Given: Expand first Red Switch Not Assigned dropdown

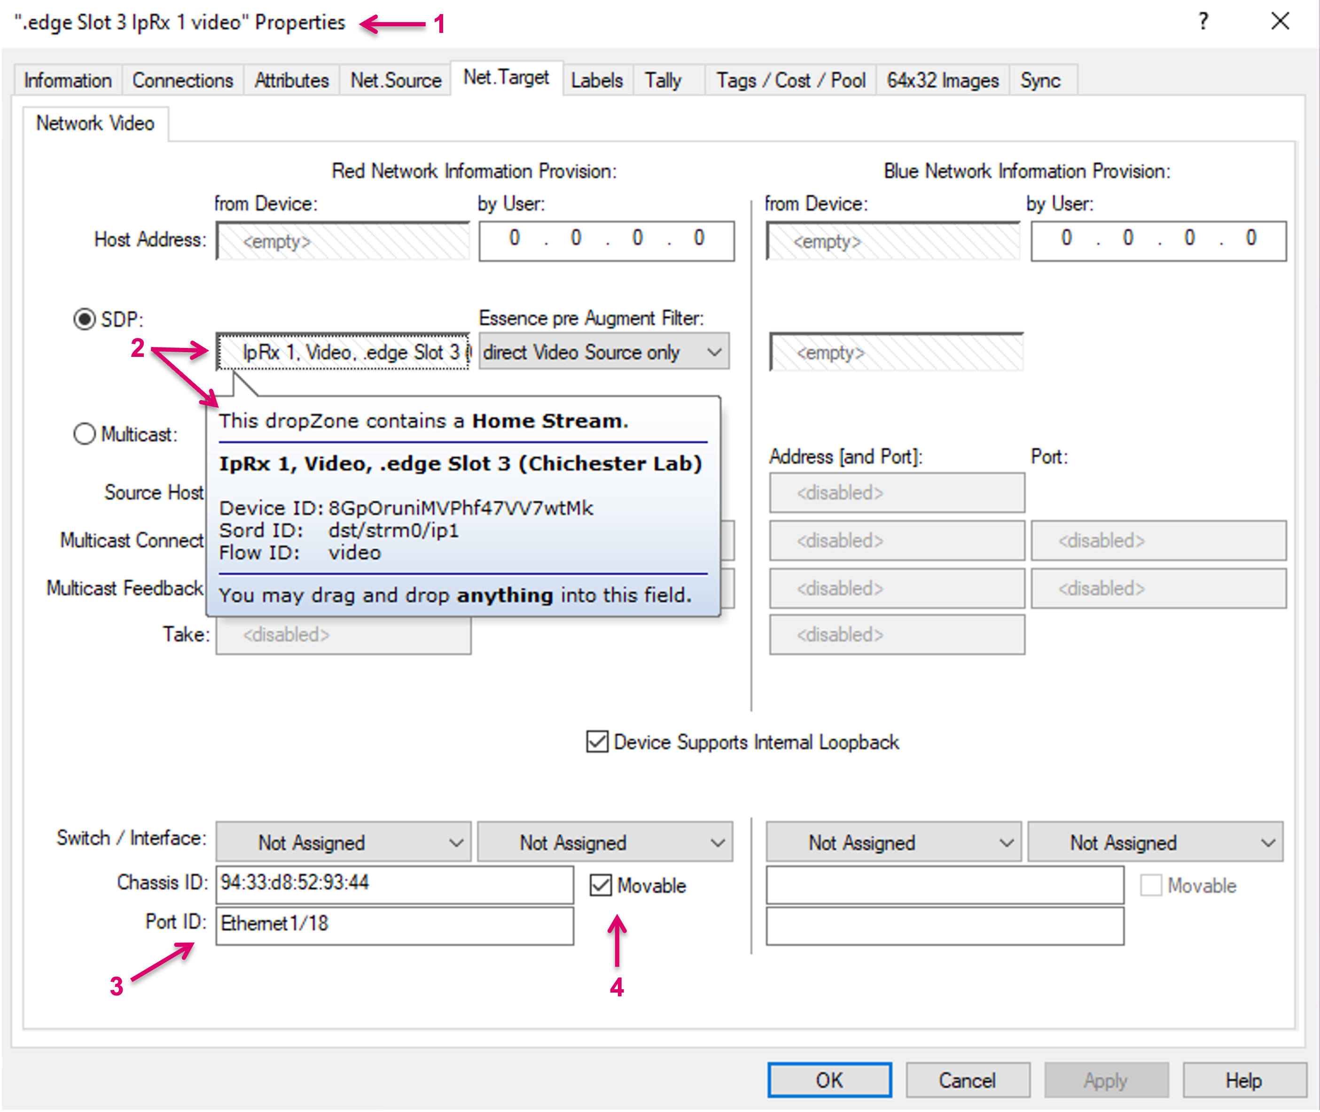Looking at the screenshot, I should click(x=344, y=842).
